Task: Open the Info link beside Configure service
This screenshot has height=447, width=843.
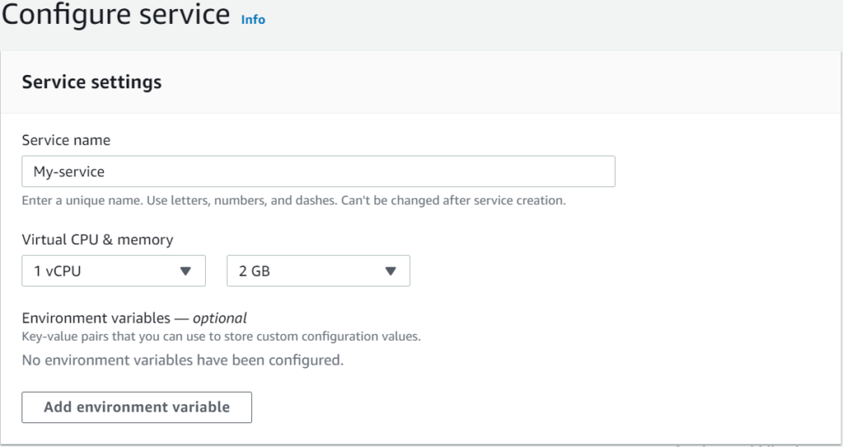Action: [253, 20]
